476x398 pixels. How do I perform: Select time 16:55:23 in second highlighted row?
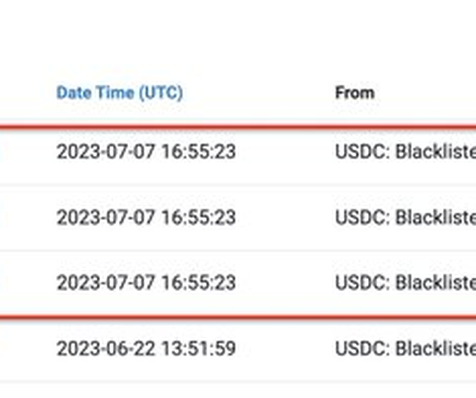[198, 217]
